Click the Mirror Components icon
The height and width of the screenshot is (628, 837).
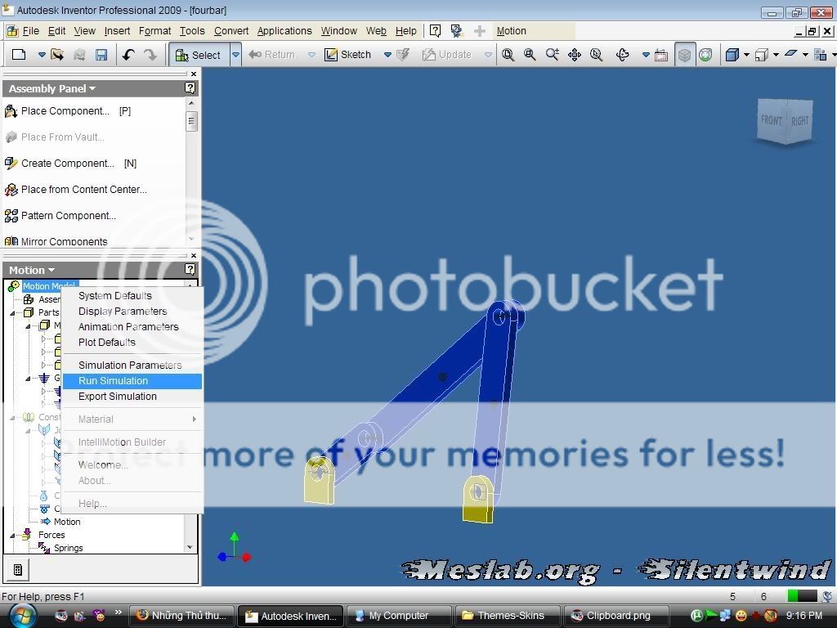point(11,241)
